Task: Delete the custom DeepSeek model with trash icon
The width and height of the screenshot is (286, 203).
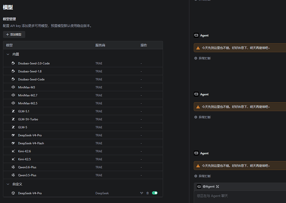Action: (x=148, y=193)
